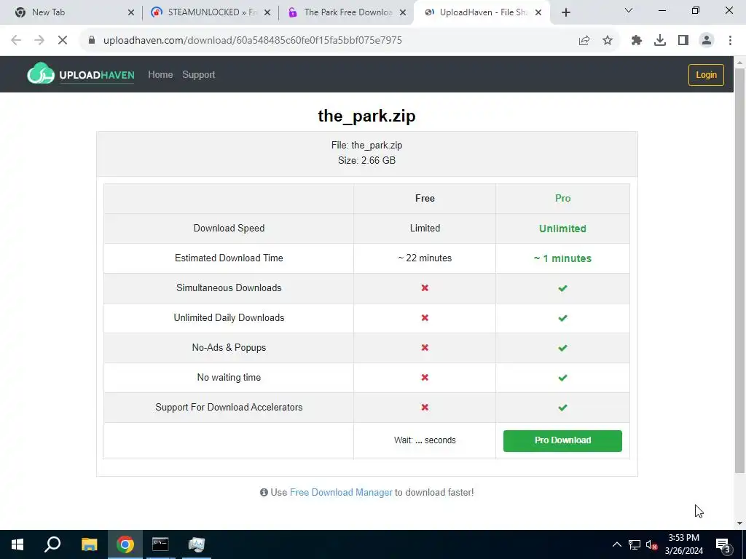Toggle the Chrome side panel icon
Image resolution: width=746 pixels, height=559 pixels.
[x=683, y=41]
